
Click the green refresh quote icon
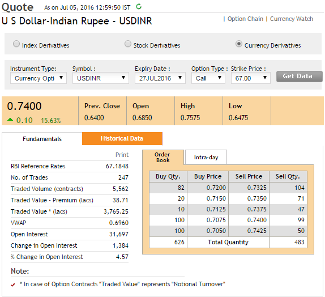(139, 7)
